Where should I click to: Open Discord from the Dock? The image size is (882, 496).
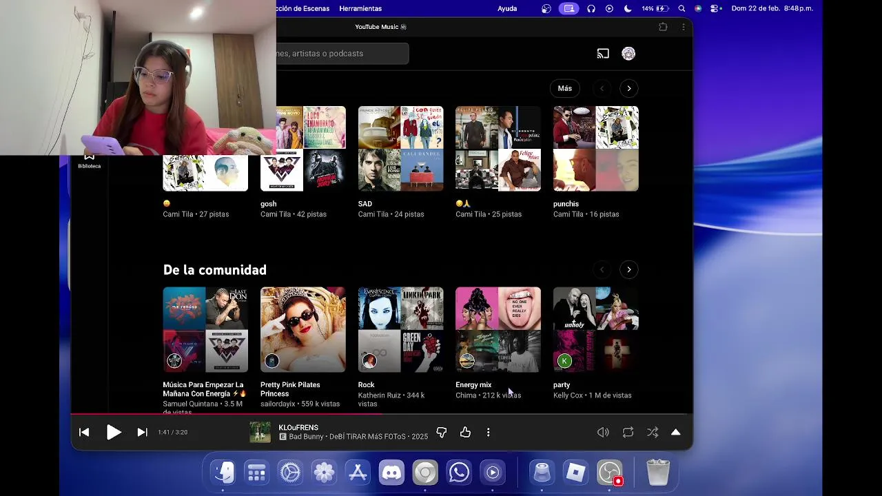coord(391,473)
